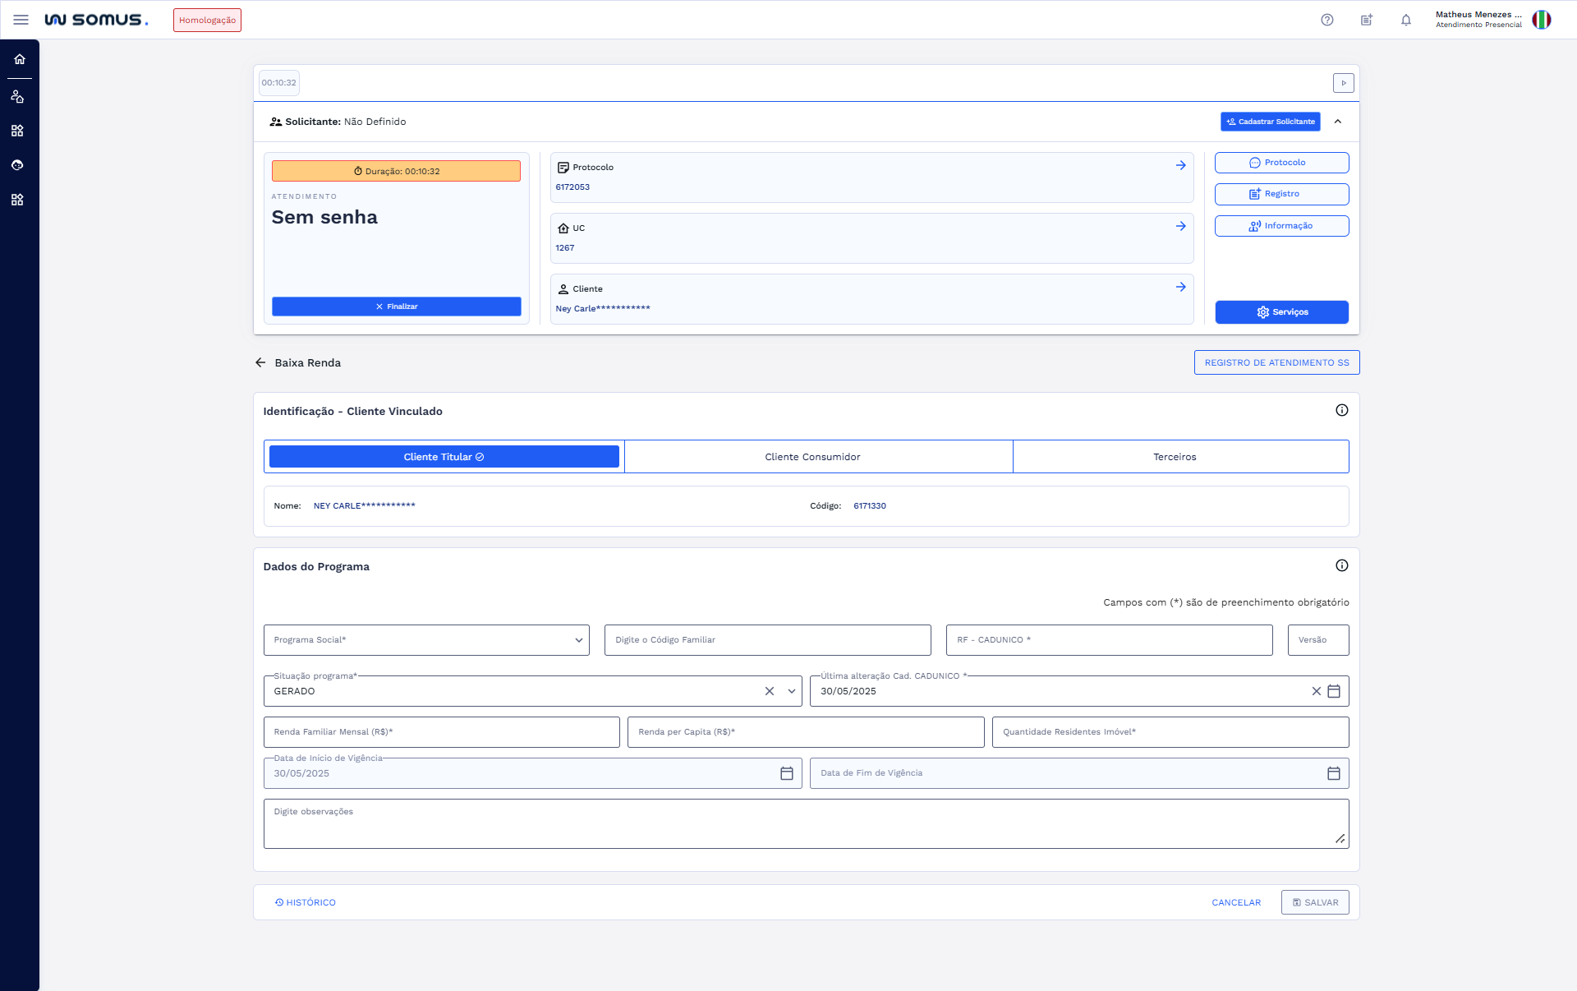Click Dados do Programa info icon
Viewport: 1577px width, 991px height.
point(1341,565)
